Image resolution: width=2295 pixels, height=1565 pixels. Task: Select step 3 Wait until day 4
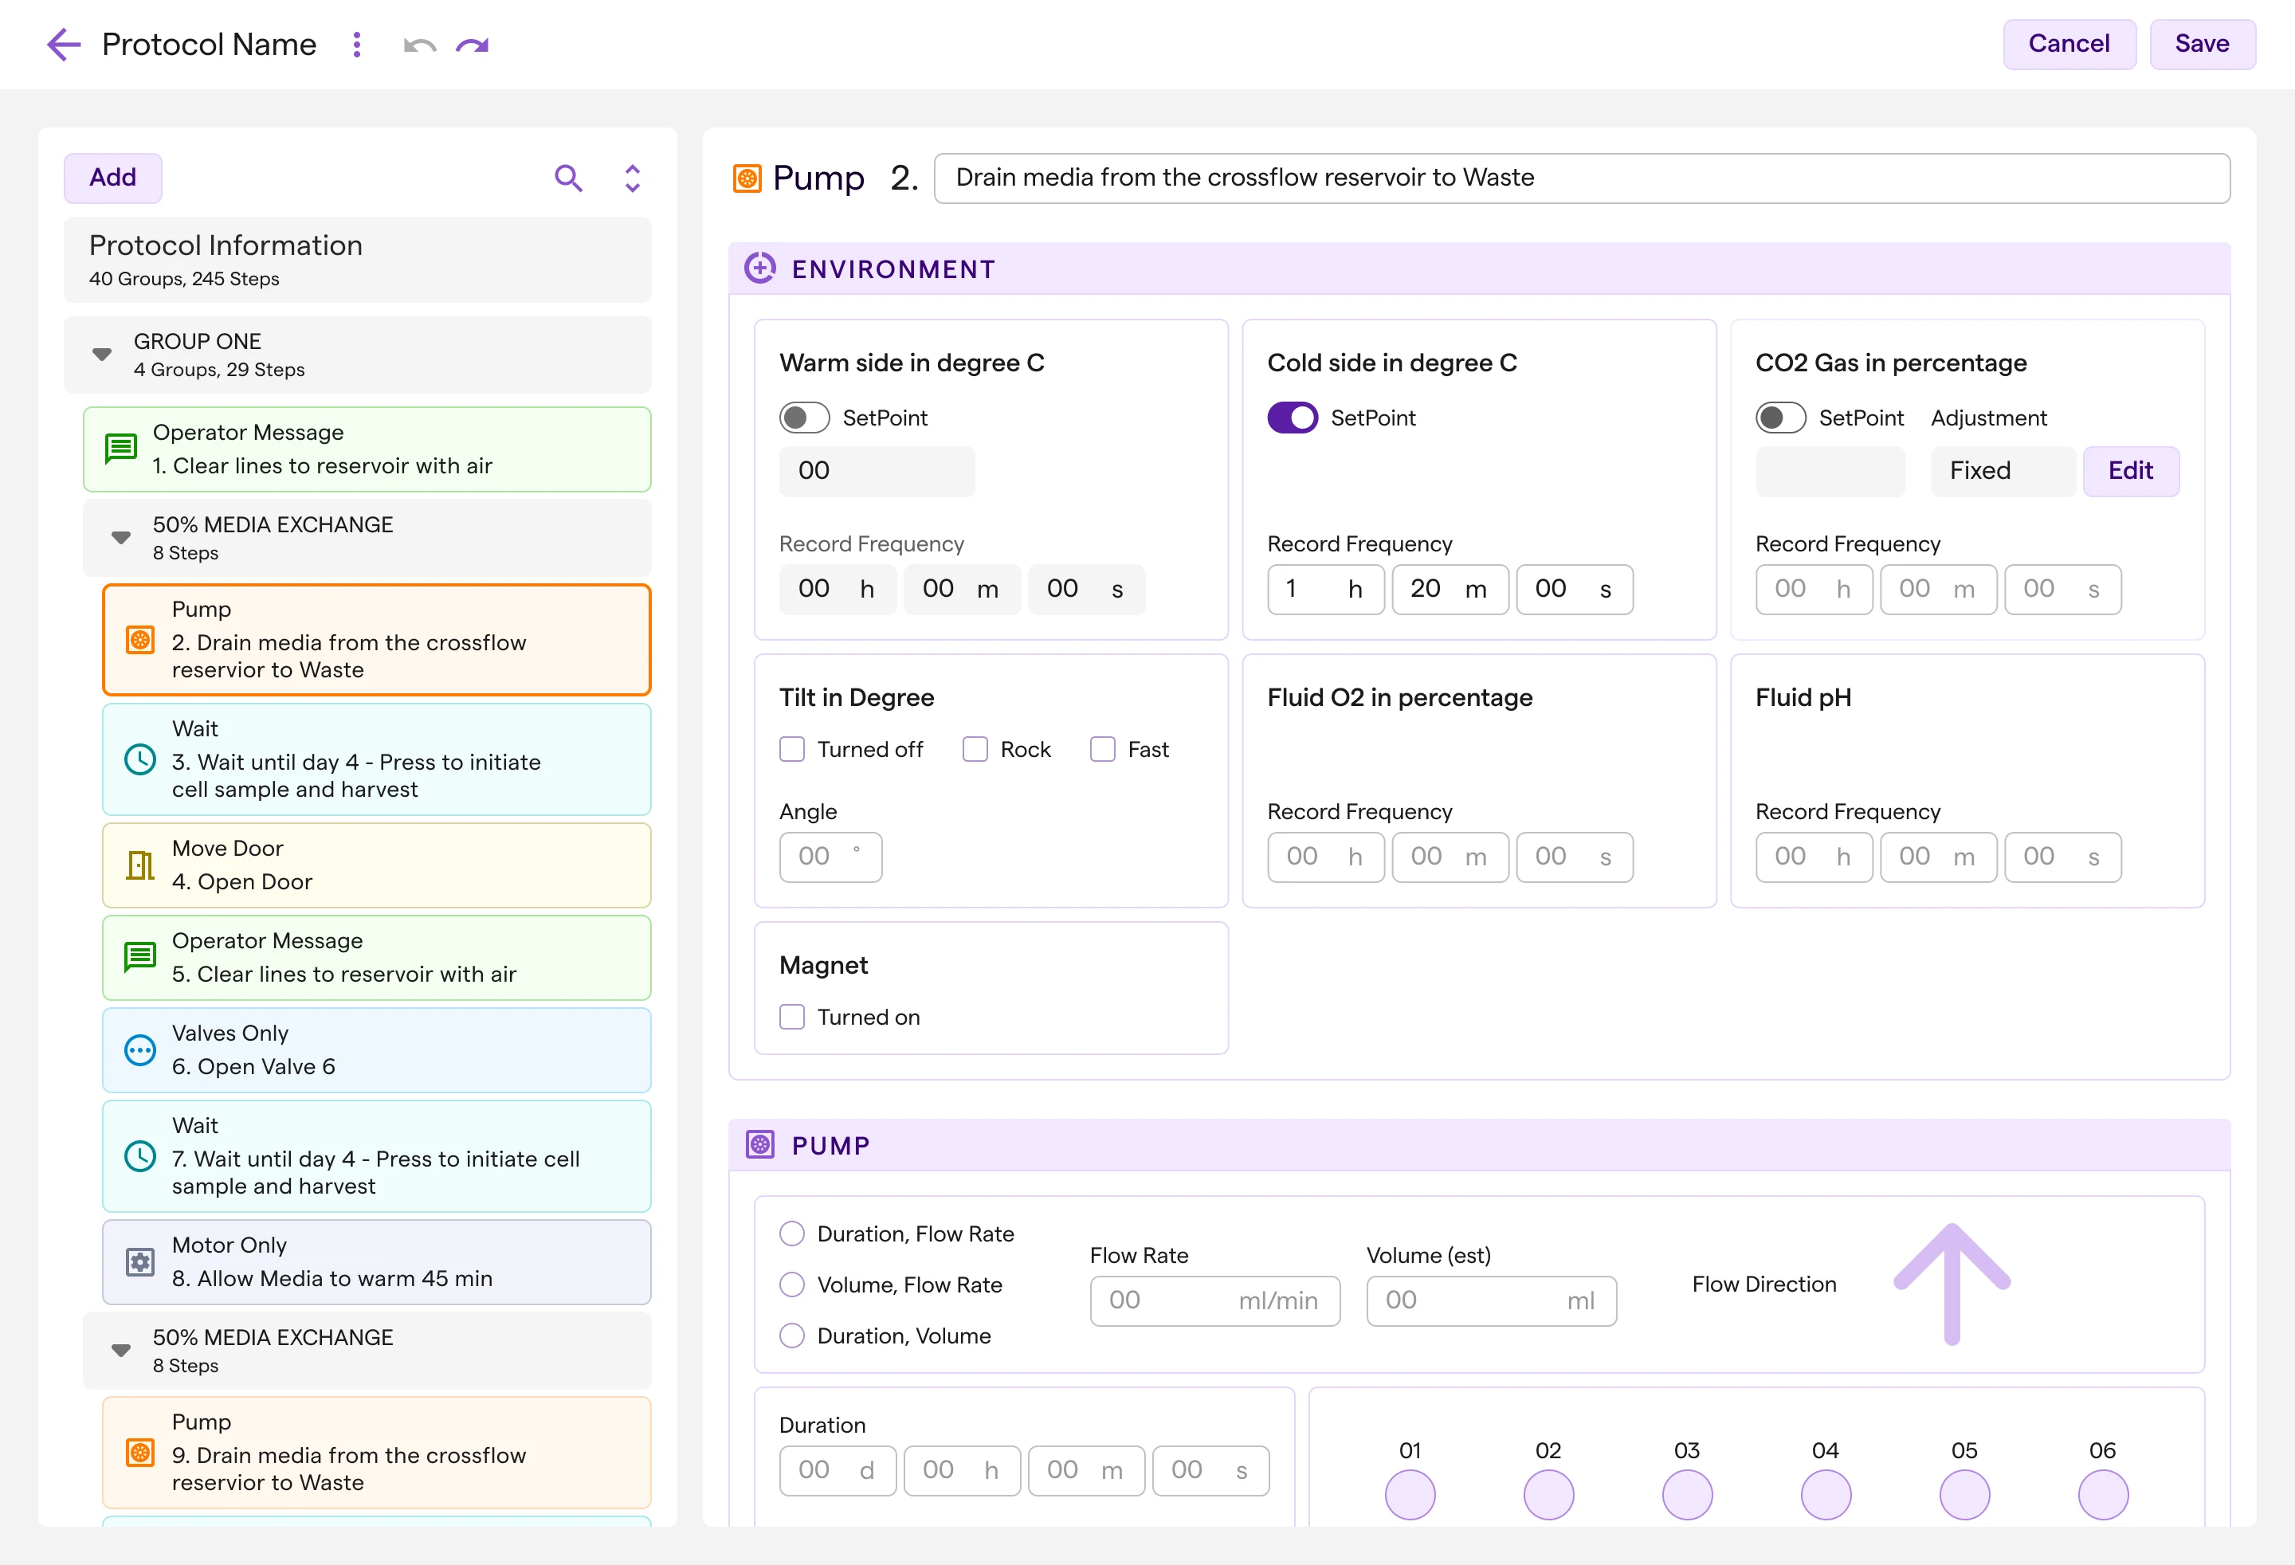coord(376,759)
